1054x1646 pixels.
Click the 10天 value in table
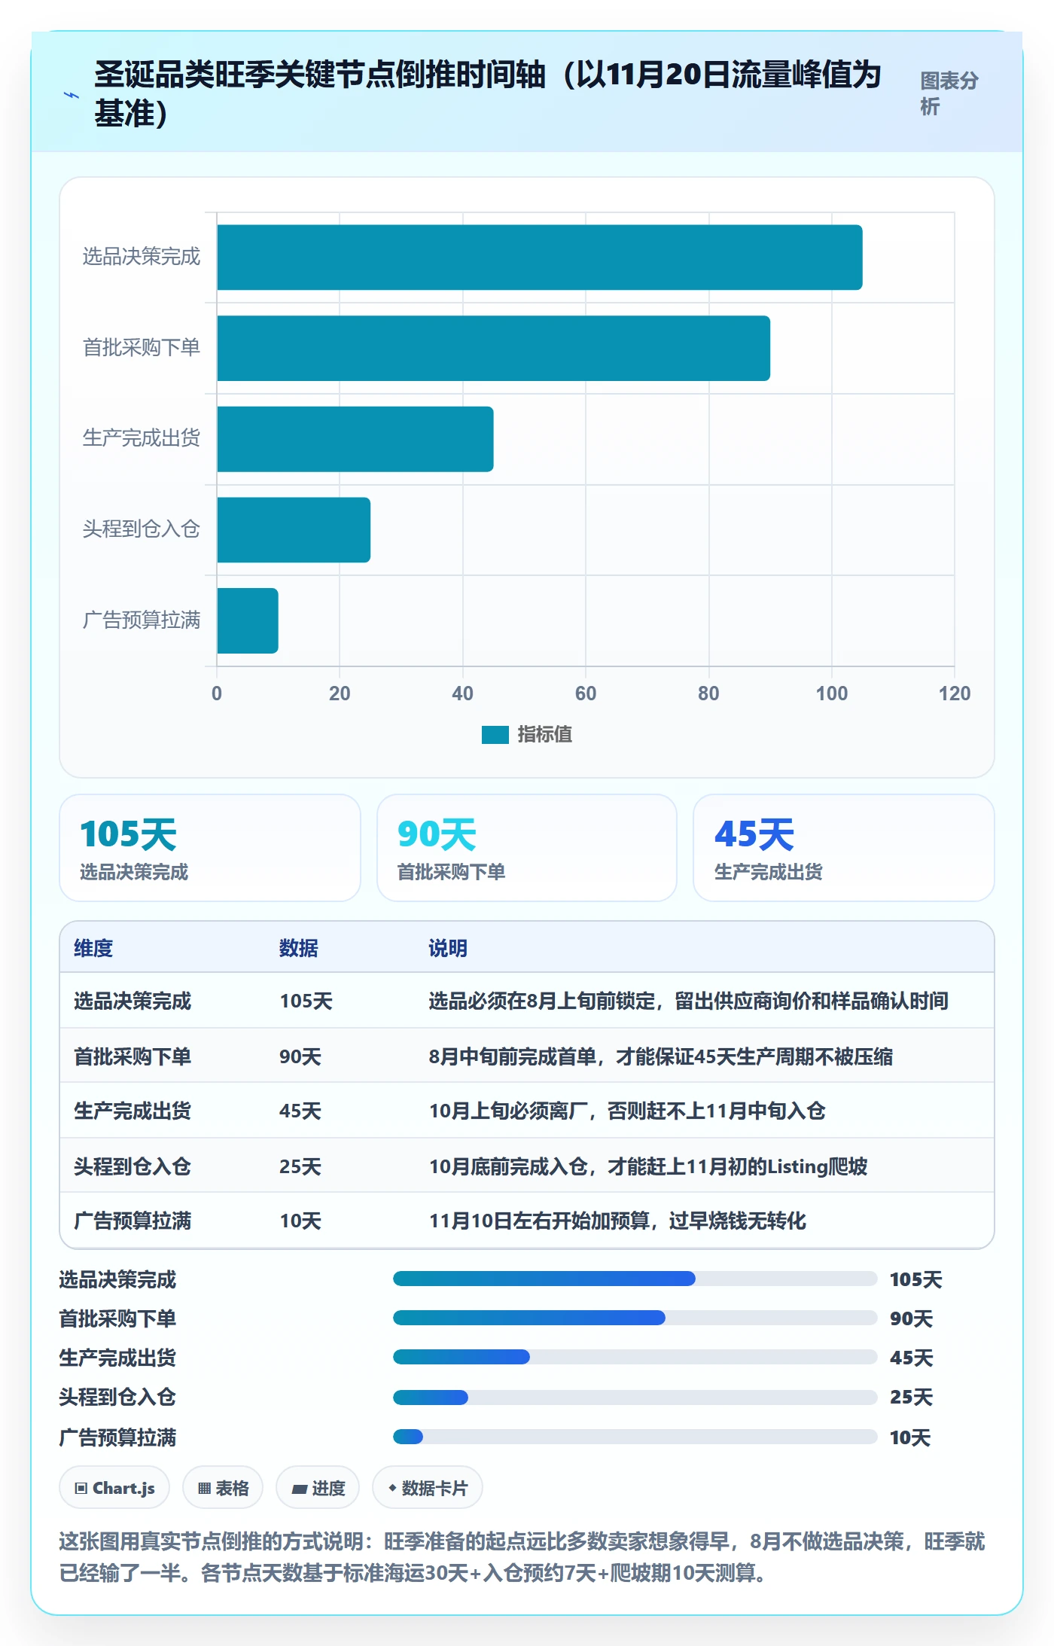coord(300,1221)
